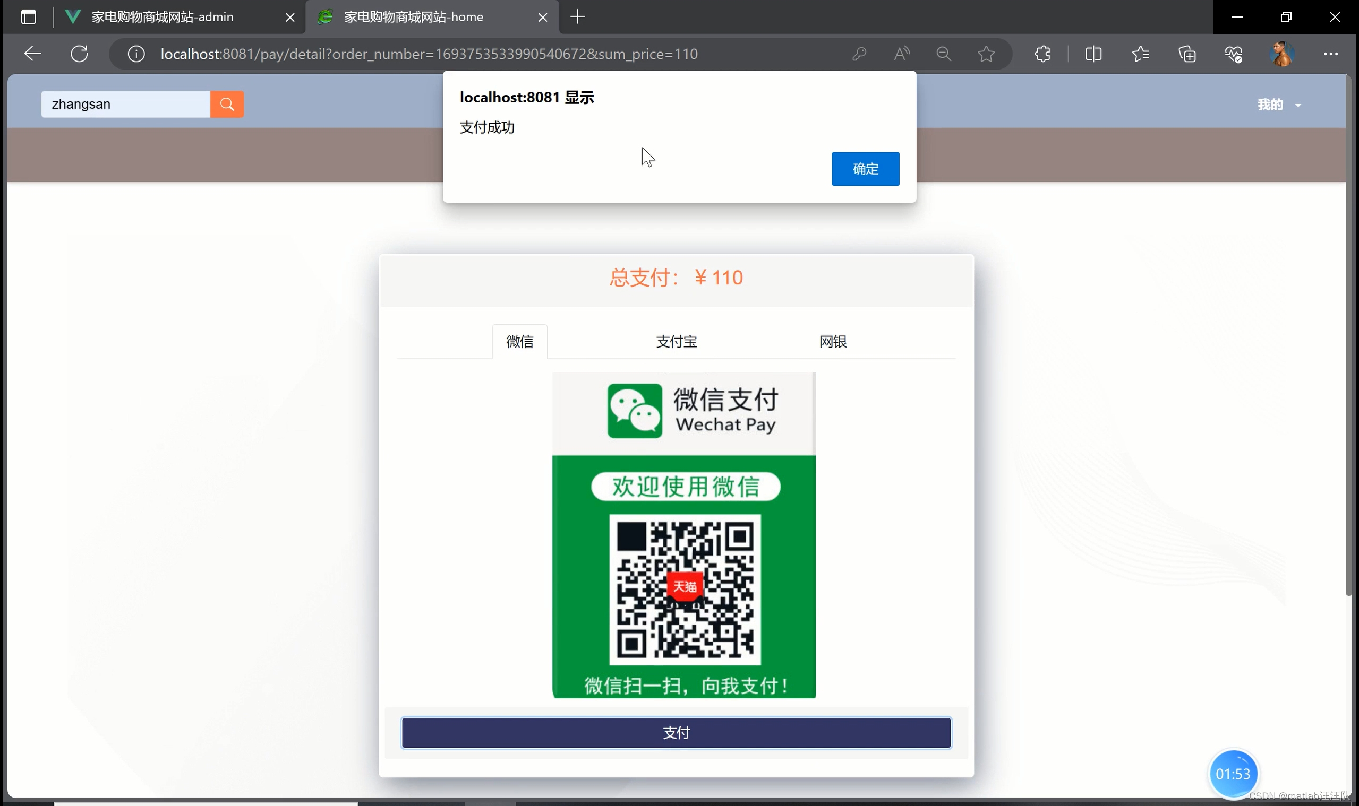Open browser settings and more menu

[1330, 54]
